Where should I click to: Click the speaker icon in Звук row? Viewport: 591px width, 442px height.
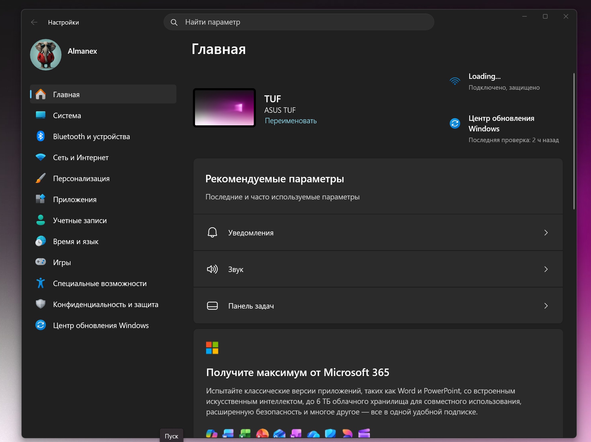212,269
